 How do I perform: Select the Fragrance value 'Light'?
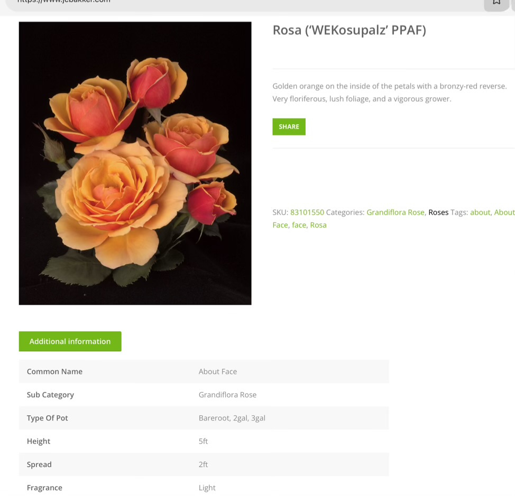pyautogui.click(x=207, y=488)
